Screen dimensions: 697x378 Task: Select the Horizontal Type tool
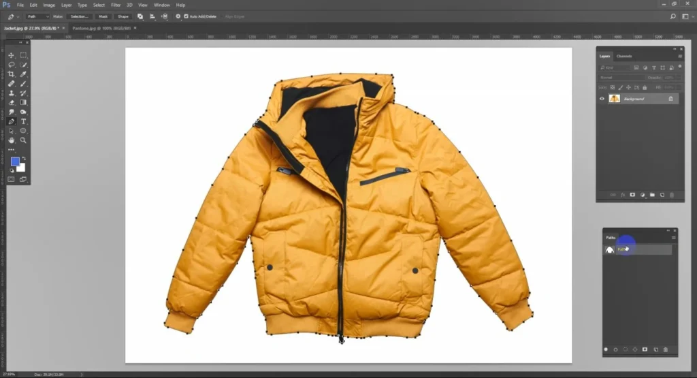tap(23, 121)
